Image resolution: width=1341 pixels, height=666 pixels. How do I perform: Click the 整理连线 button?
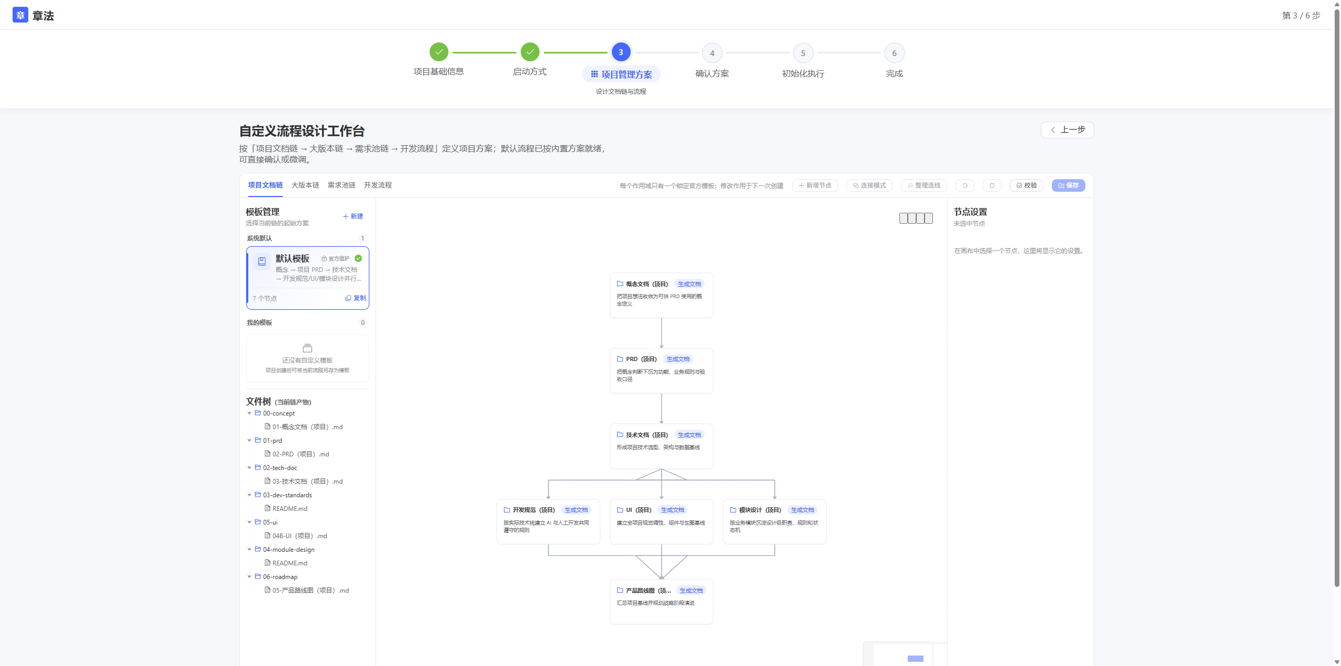pyautogui.click(x=924, y=185)
